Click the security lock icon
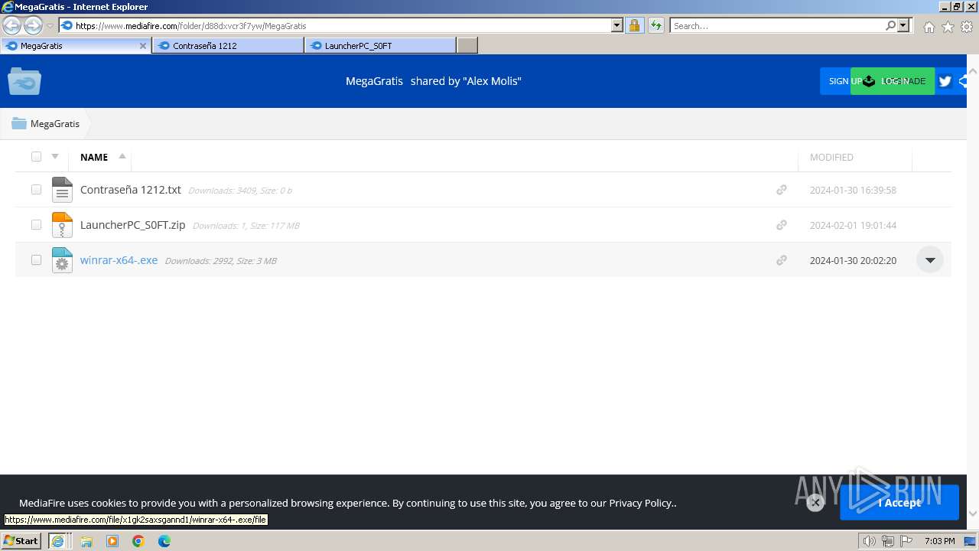 click(x=634, y=26)
